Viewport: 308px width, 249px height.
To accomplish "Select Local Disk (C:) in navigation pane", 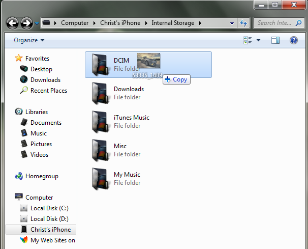I will [x=49, y=208].
